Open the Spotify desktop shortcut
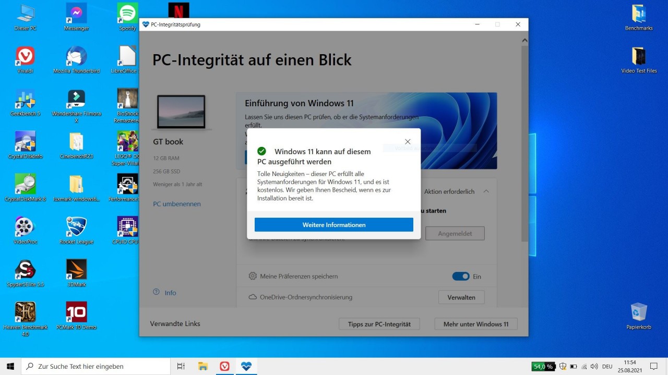668x375 pixels. click(128, 17)
